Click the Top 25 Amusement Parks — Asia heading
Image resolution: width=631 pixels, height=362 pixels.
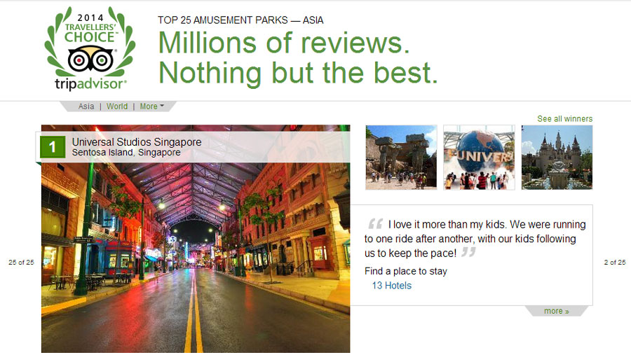tap(240, 20)
